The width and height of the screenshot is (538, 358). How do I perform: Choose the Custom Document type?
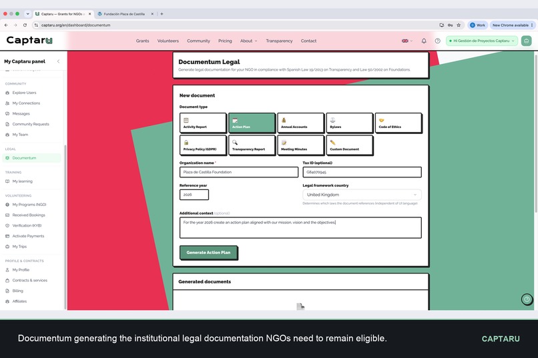click(349, 145)
